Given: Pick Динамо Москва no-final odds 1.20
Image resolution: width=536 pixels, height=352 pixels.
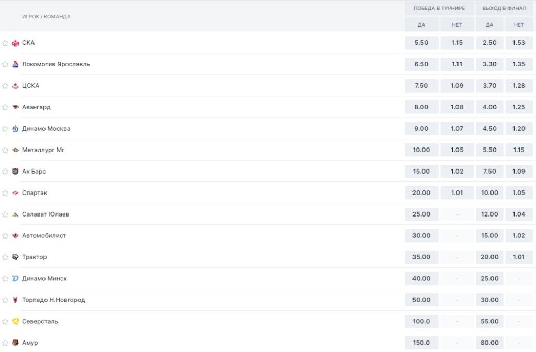Looking at the screenshot, I should tap(519, 129).
